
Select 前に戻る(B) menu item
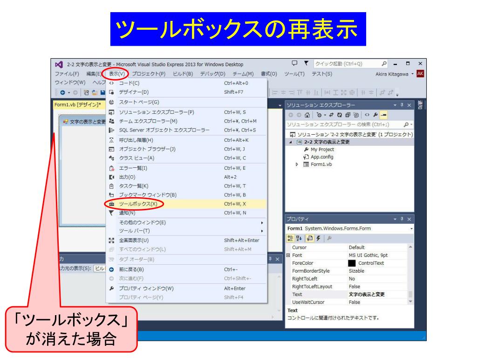(187, 269)
